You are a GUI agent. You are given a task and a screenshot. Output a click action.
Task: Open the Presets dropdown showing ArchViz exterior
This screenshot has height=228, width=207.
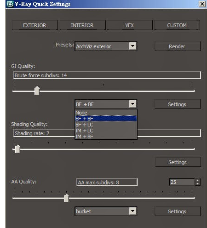click(106, 46)
